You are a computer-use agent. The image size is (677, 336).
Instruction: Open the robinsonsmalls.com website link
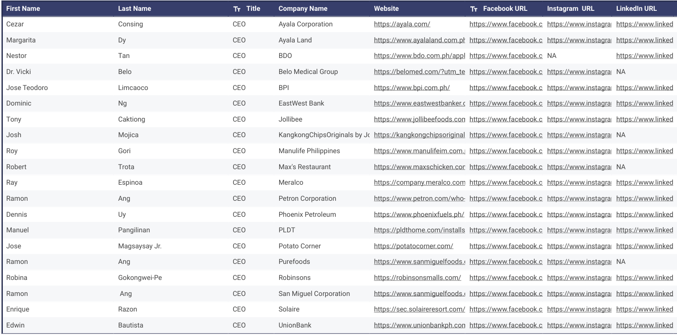coord(418,278)
